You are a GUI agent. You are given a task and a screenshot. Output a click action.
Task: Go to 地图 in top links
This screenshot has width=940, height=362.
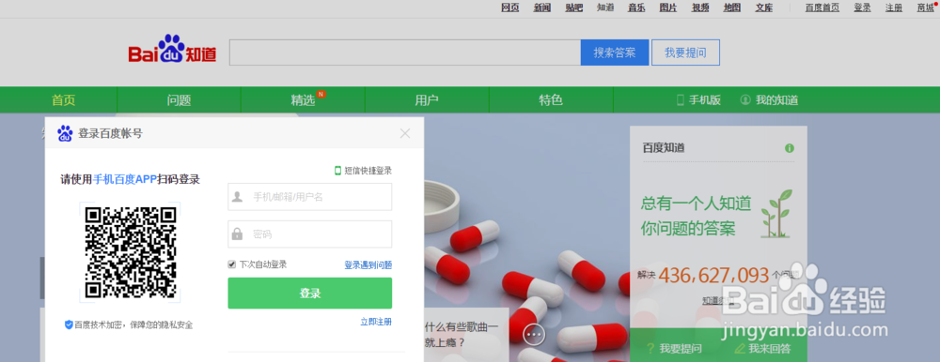[732, 8]
